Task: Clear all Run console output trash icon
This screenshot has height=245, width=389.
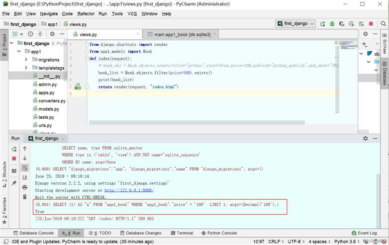Action: (25, 197)
